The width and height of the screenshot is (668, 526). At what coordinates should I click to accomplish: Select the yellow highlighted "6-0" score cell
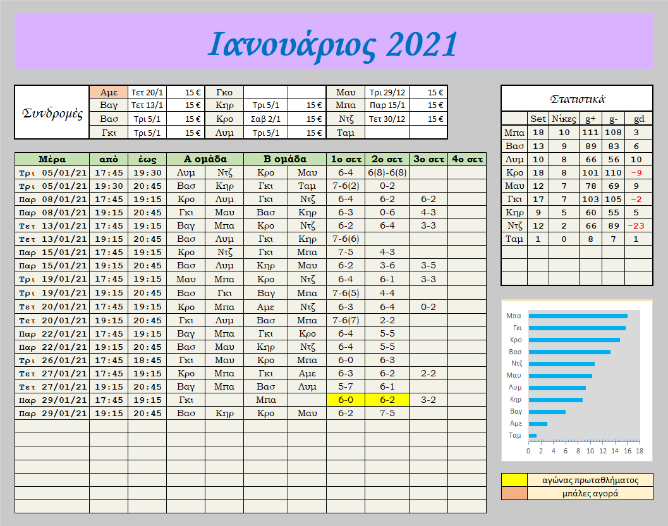tap(346, 400)
